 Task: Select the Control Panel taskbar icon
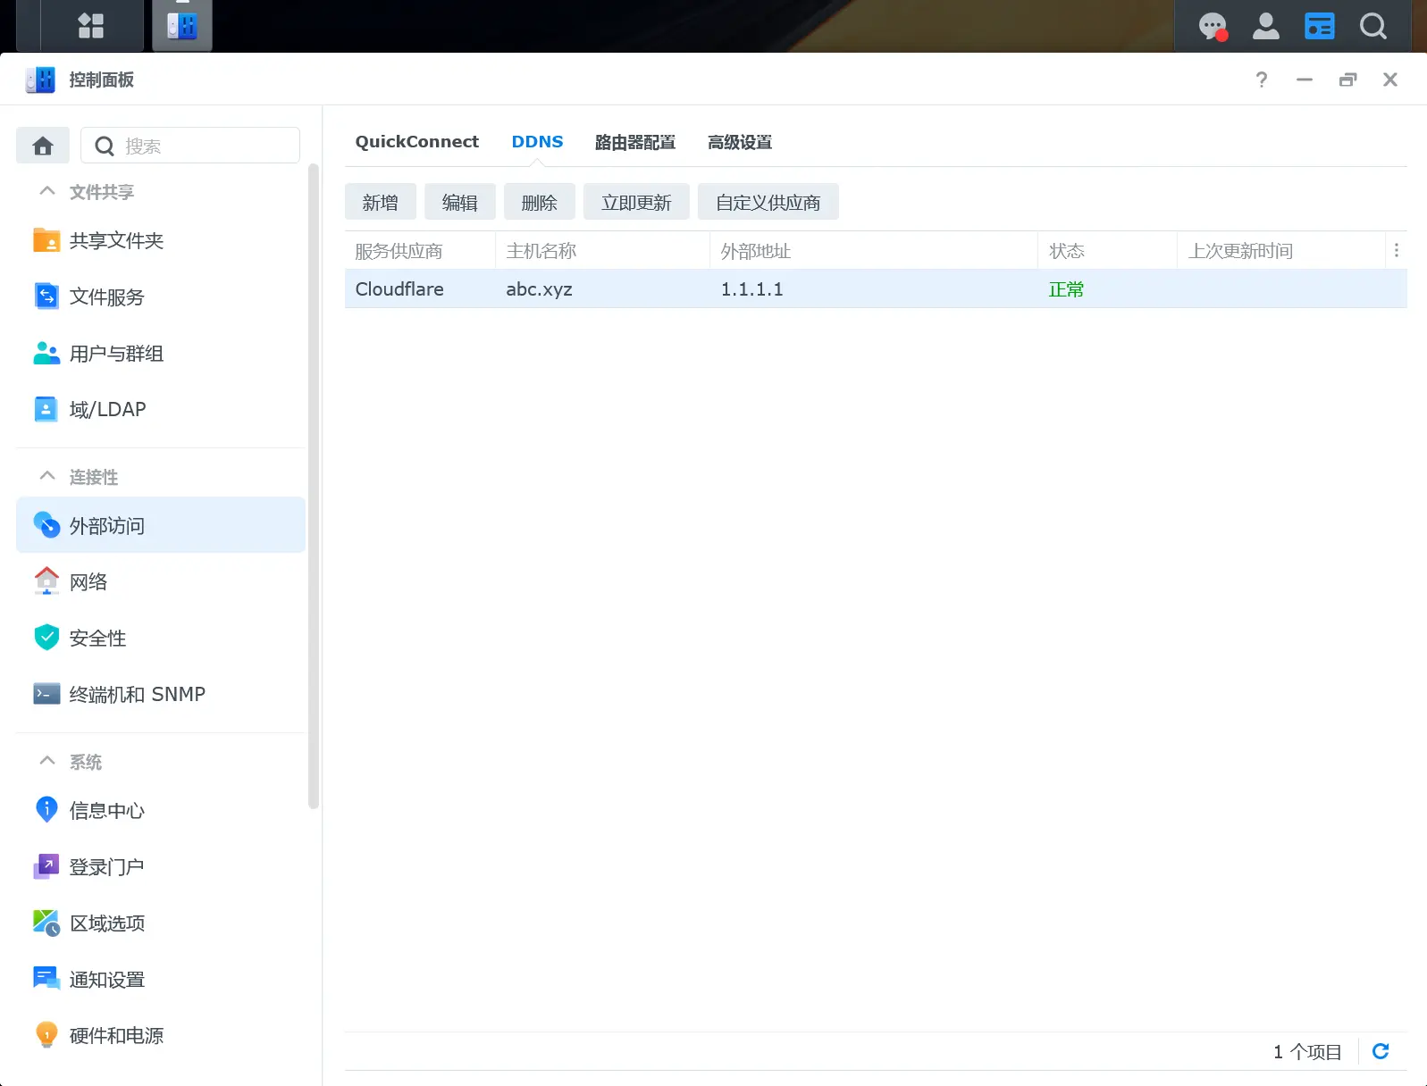point(182,26)
